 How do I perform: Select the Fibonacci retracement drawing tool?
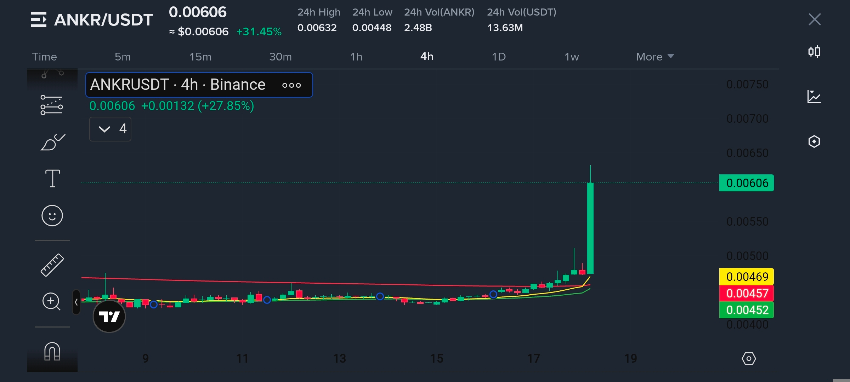pyautogui.click(x=52, y=105)
